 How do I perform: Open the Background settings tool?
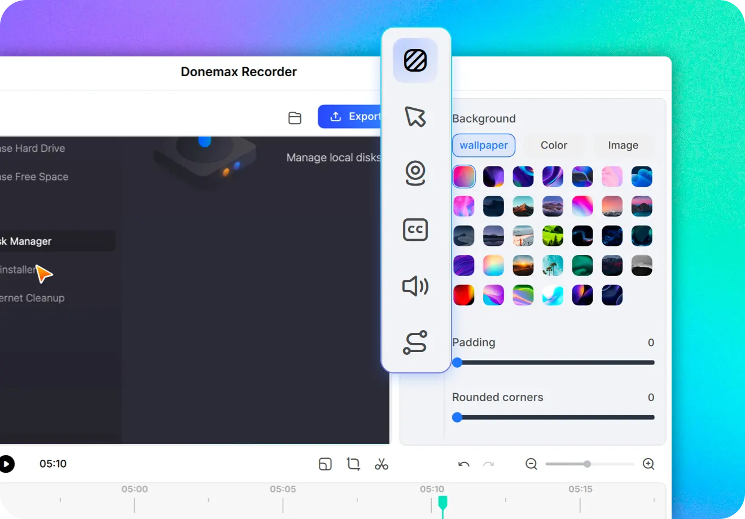(415, 60)
